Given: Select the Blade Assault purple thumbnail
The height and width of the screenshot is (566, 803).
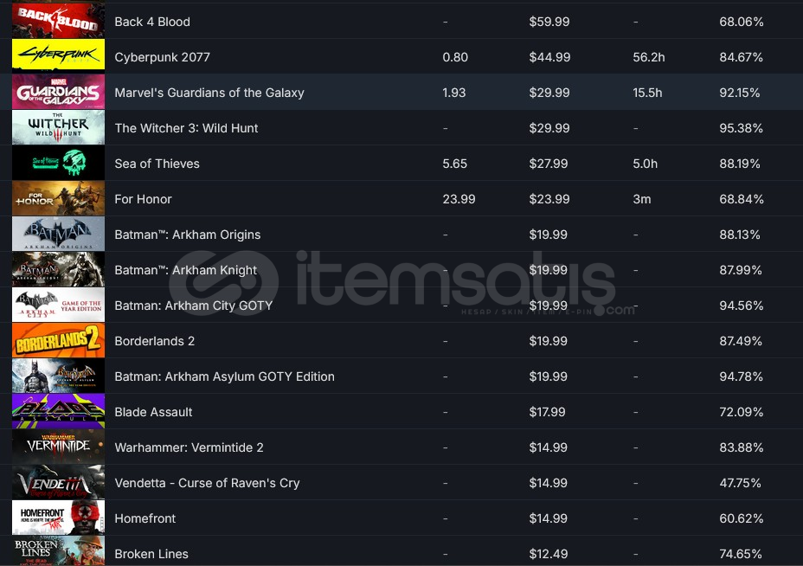Looking at the screenshot, I should coord(58,411).
